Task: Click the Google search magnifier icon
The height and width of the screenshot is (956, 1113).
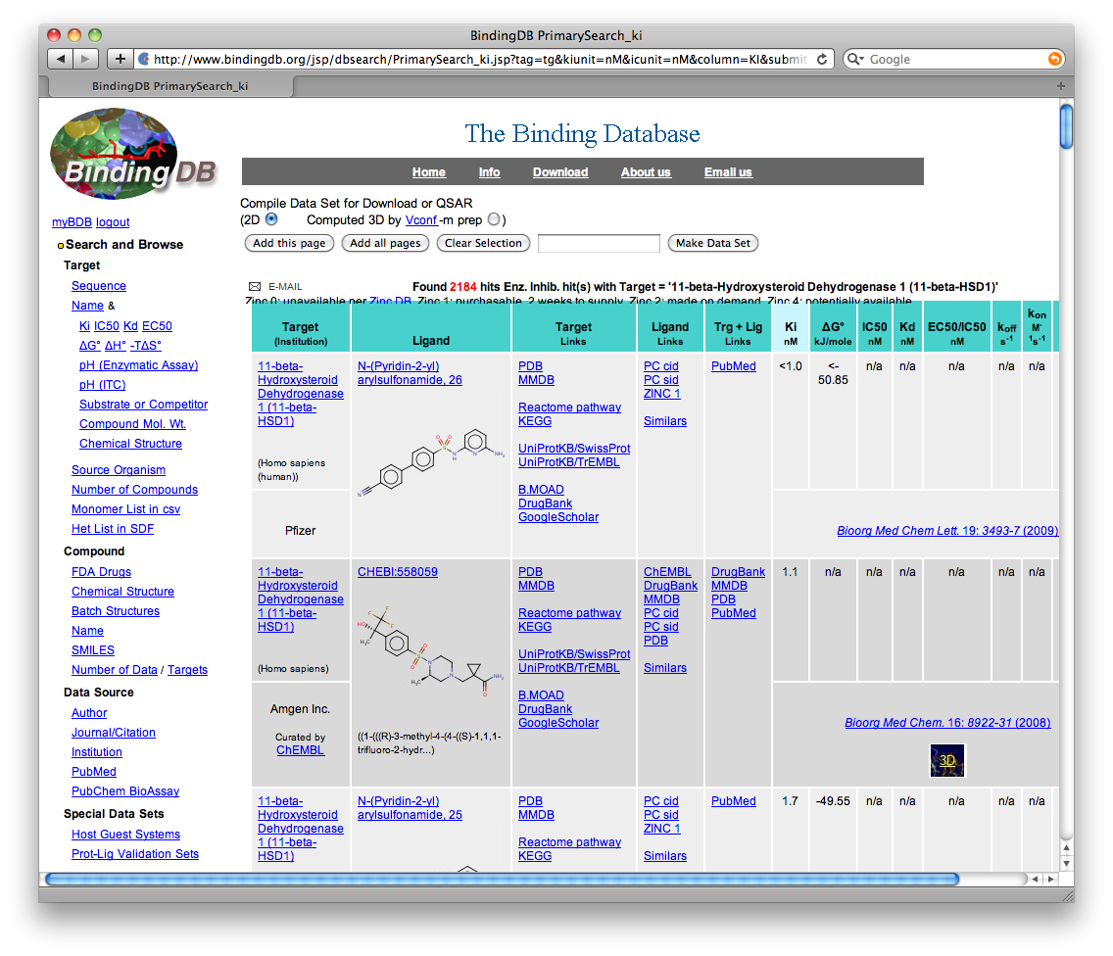Action: [x=854, y=59]
